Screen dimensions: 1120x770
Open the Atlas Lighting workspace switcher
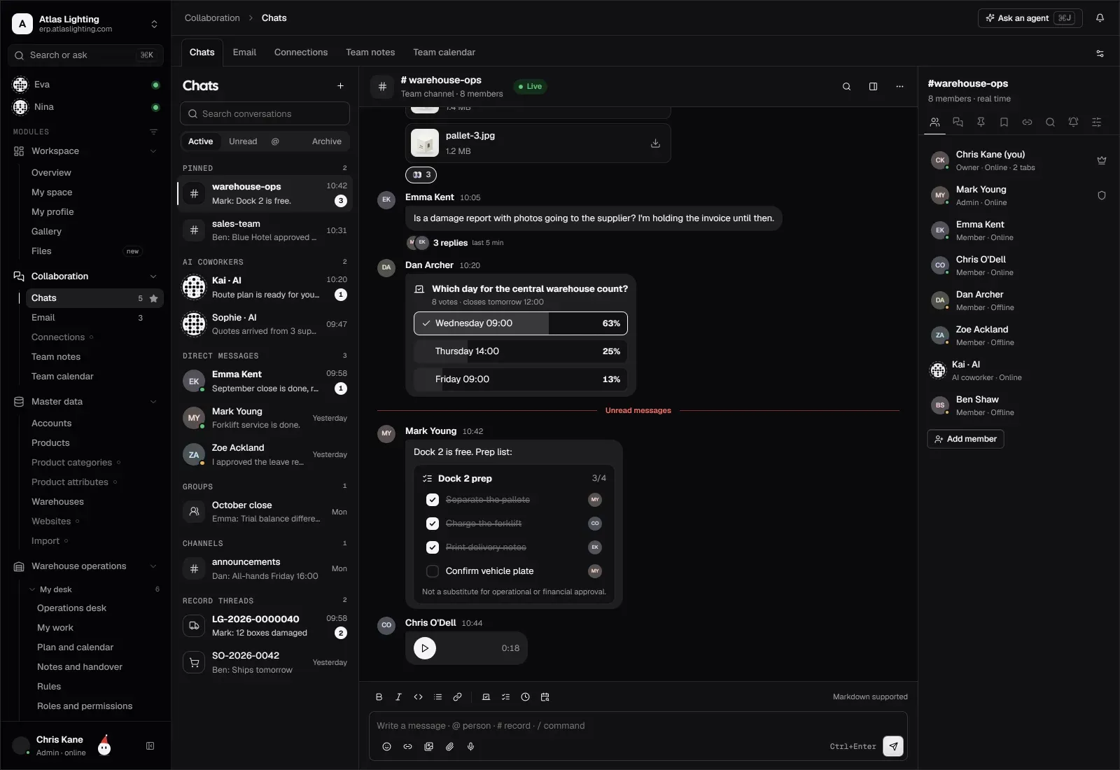pos(85,24)
